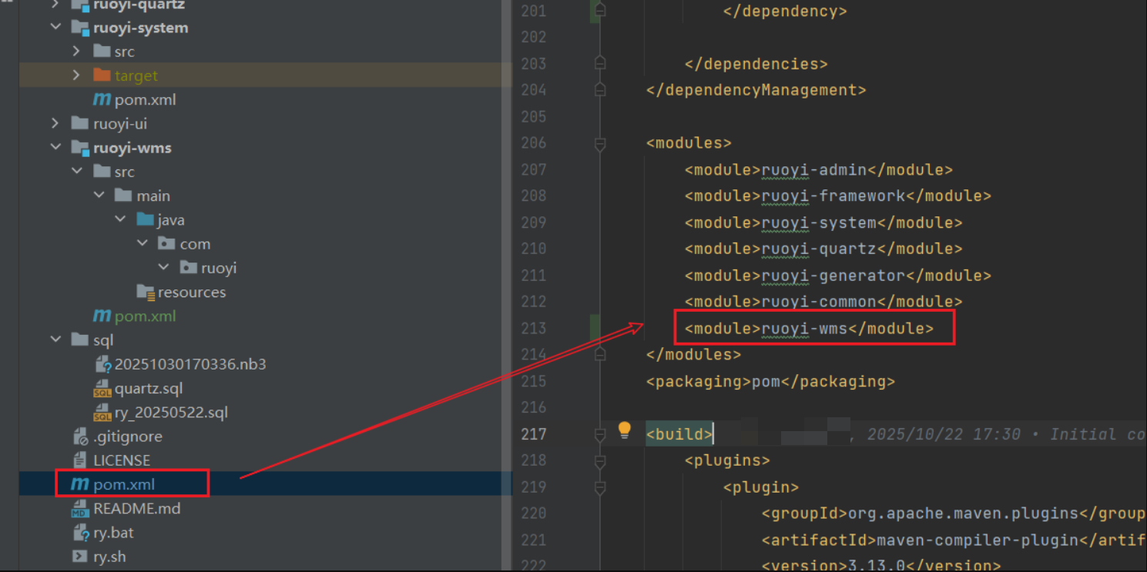Click fold end marker at line 204
The width and height of the screenshot is (1147, 572).
coord(600,90)
